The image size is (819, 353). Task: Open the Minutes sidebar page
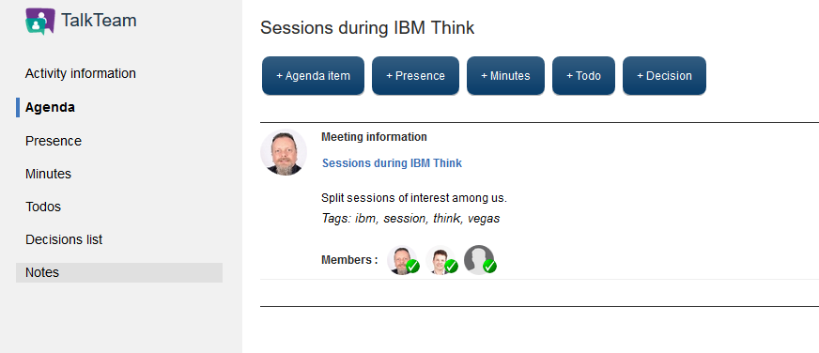click(x=48, y=174)
